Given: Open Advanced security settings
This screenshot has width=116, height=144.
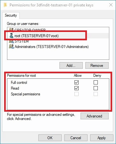Looking at the screenshot, I should (x=95, y=116).
